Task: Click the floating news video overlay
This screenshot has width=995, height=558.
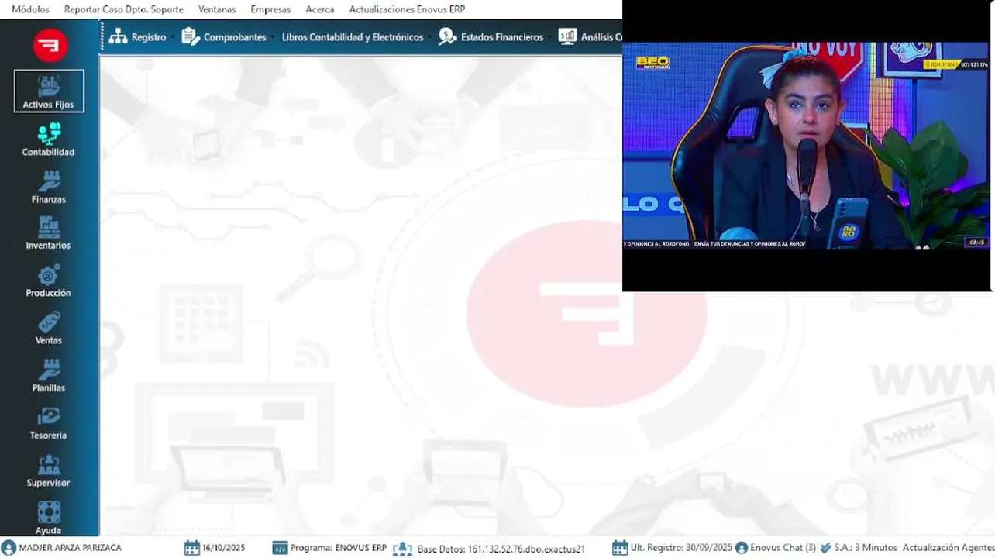Action: point(807,146)
